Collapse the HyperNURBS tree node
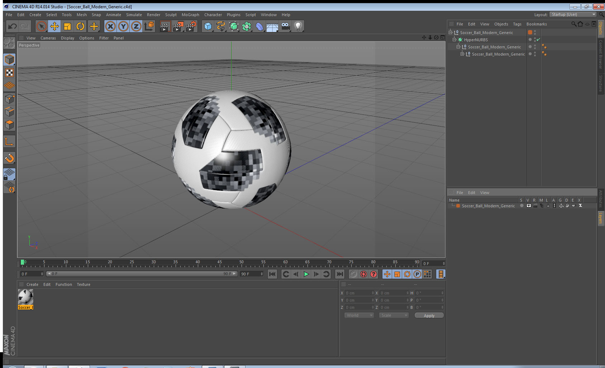The image size is (605, 368). coord(454,39)
